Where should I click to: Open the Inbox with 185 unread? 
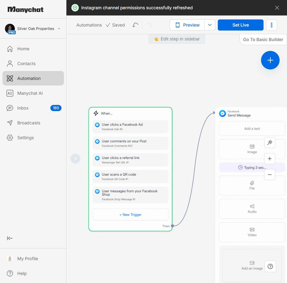[33, 108]
